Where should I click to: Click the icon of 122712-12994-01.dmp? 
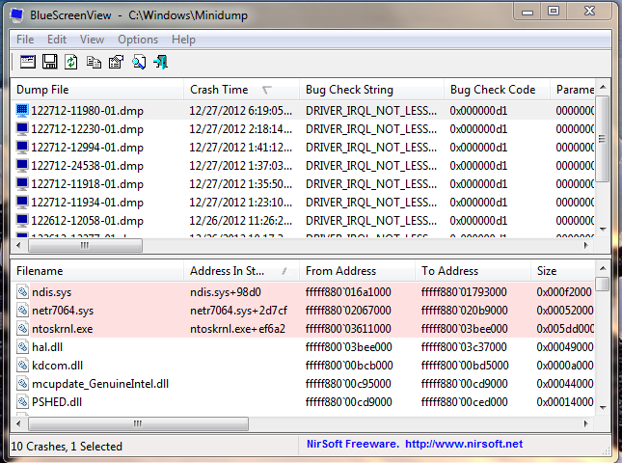pos(22,148)
